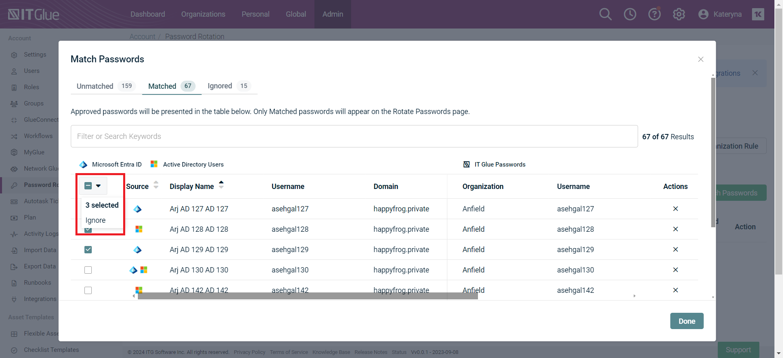Image resolution: width=783 pixels, height=358 pixels.
Task: Tick checkbox for Arj AD 130 row
Action: pos(88,270)
